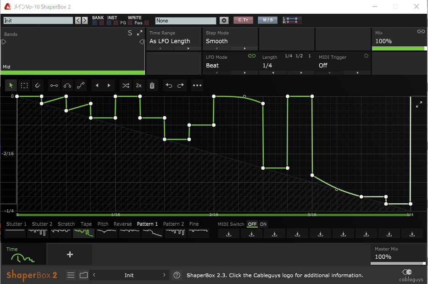Toggle the Mix link icon
Image resolution: width=428 pixels, height=284 pixels.
421,32
